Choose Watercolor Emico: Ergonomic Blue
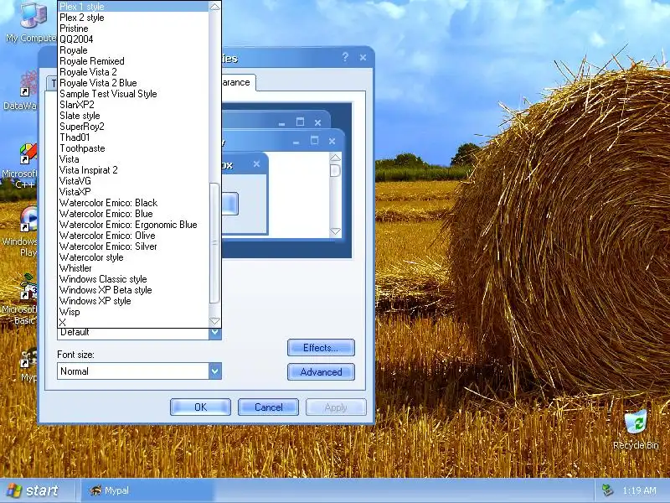The image size is (670, 503). coord(133,225)
